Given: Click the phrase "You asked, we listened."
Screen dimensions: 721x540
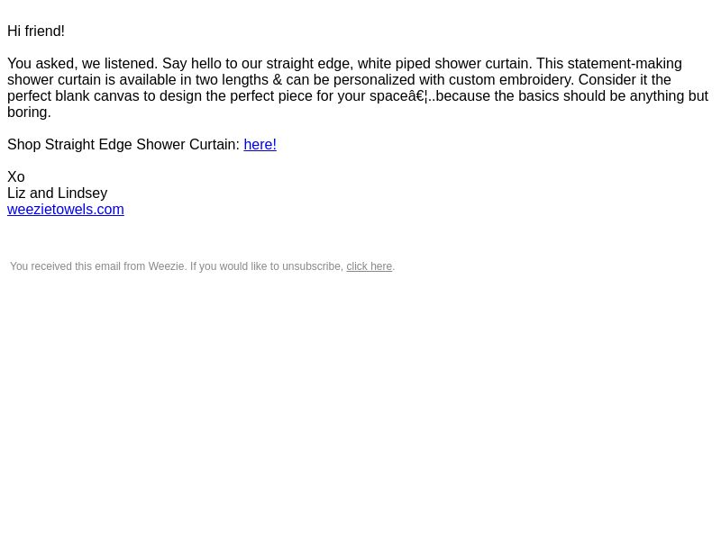Looking at the screenshot, I should 83,63.
